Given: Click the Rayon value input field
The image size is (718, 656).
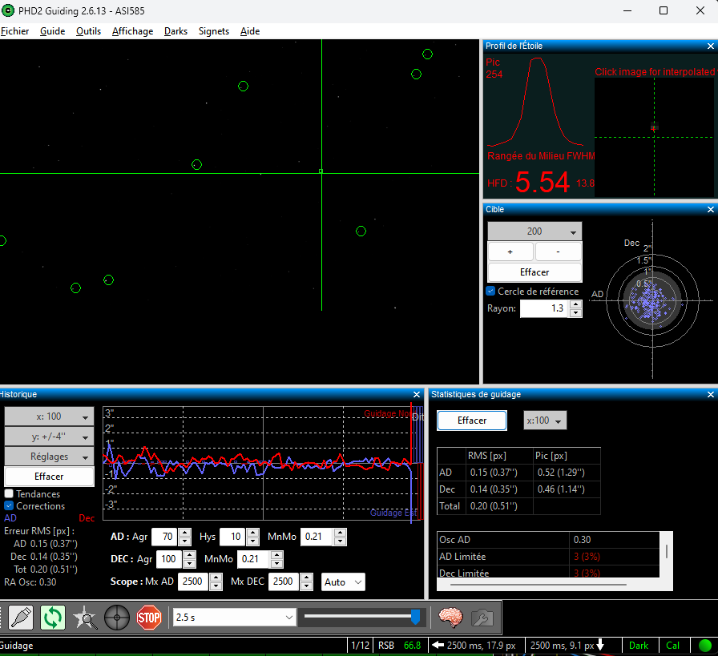Looking at the screenshot, I should coord(544,308).
